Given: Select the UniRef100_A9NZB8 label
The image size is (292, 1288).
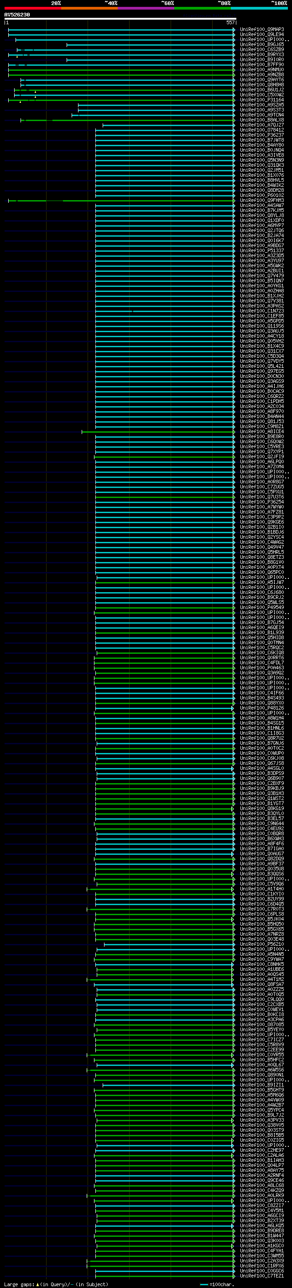Looking at the screenshot, I should (261, 74).
